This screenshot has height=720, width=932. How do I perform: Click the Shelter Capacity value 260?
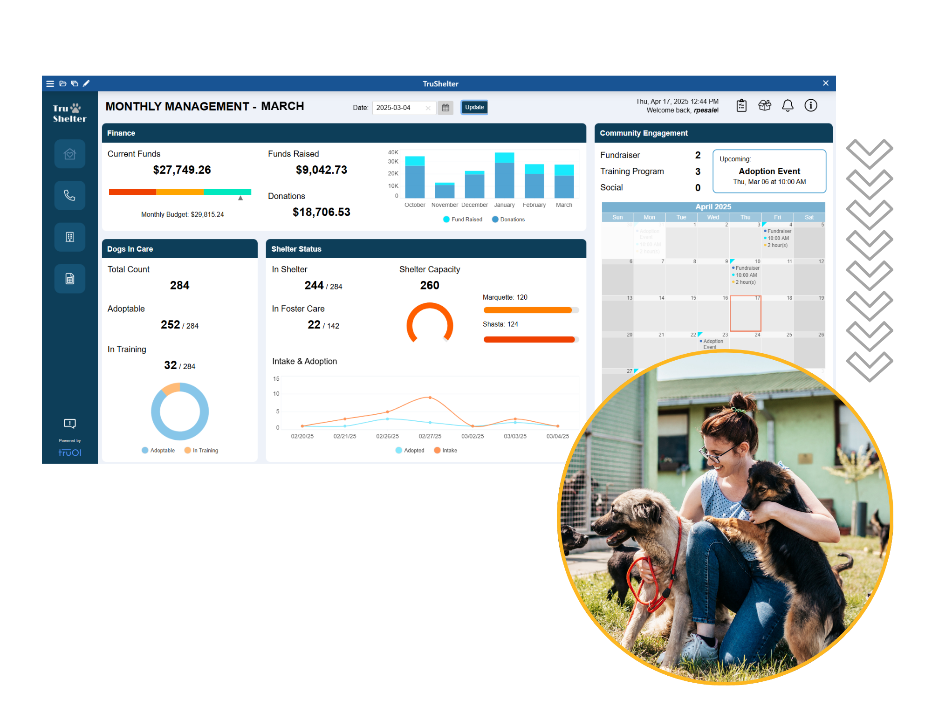click(x=430, y=285)
